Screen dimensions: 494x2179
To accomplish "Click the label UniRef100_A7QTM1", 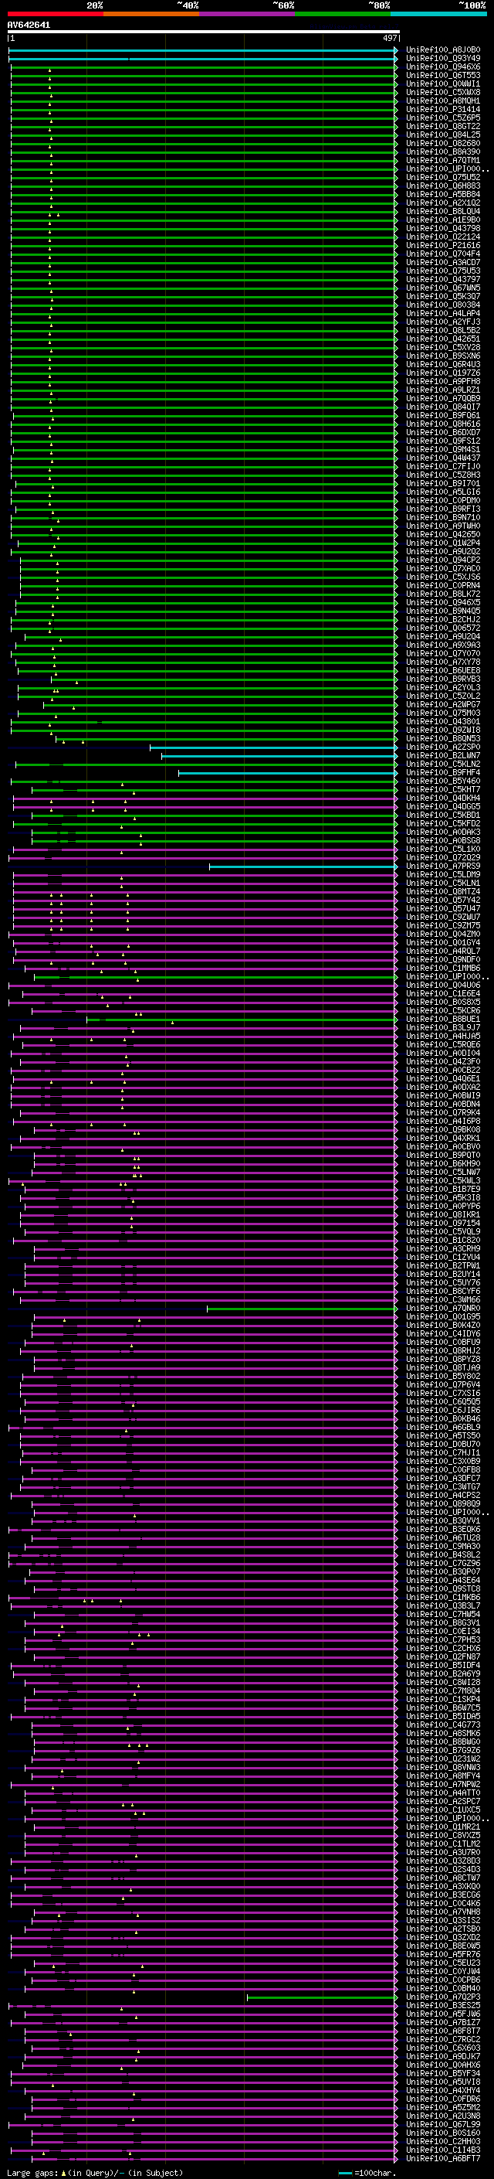I will point(442,160).
